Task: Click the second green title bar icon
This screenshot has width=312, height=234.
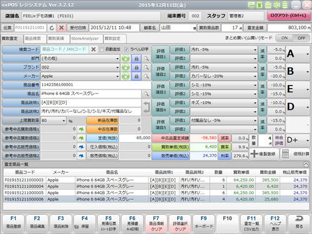Action: [260, 5]
